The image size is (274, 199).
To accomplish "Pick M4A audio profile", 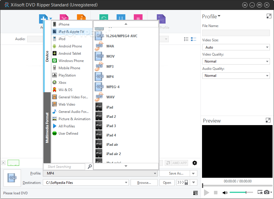I will click(x=126, y=46).
